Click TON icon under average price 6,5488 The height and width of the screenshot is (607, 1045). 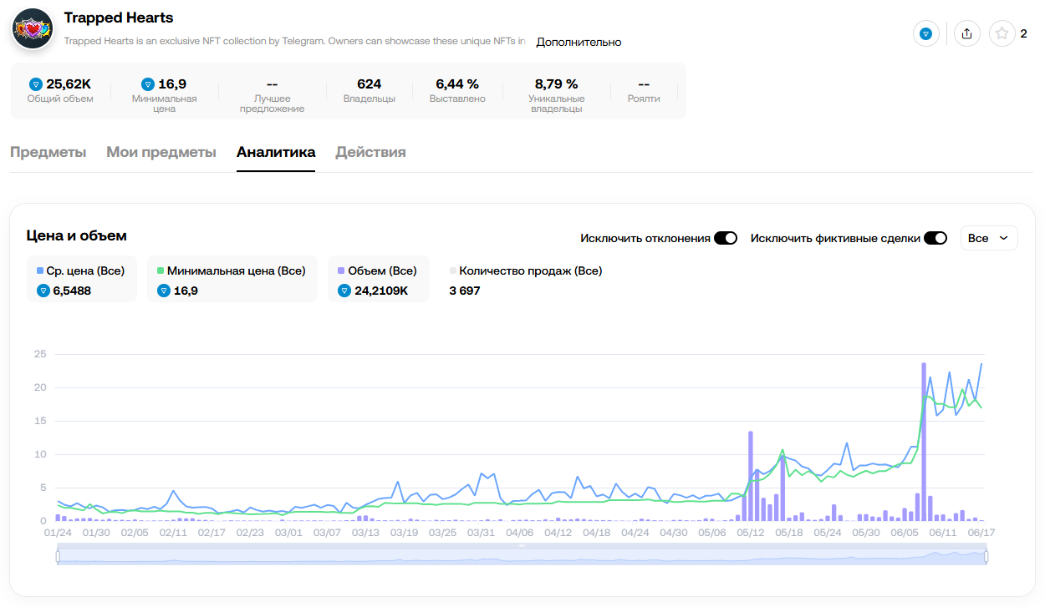(43, 291)
